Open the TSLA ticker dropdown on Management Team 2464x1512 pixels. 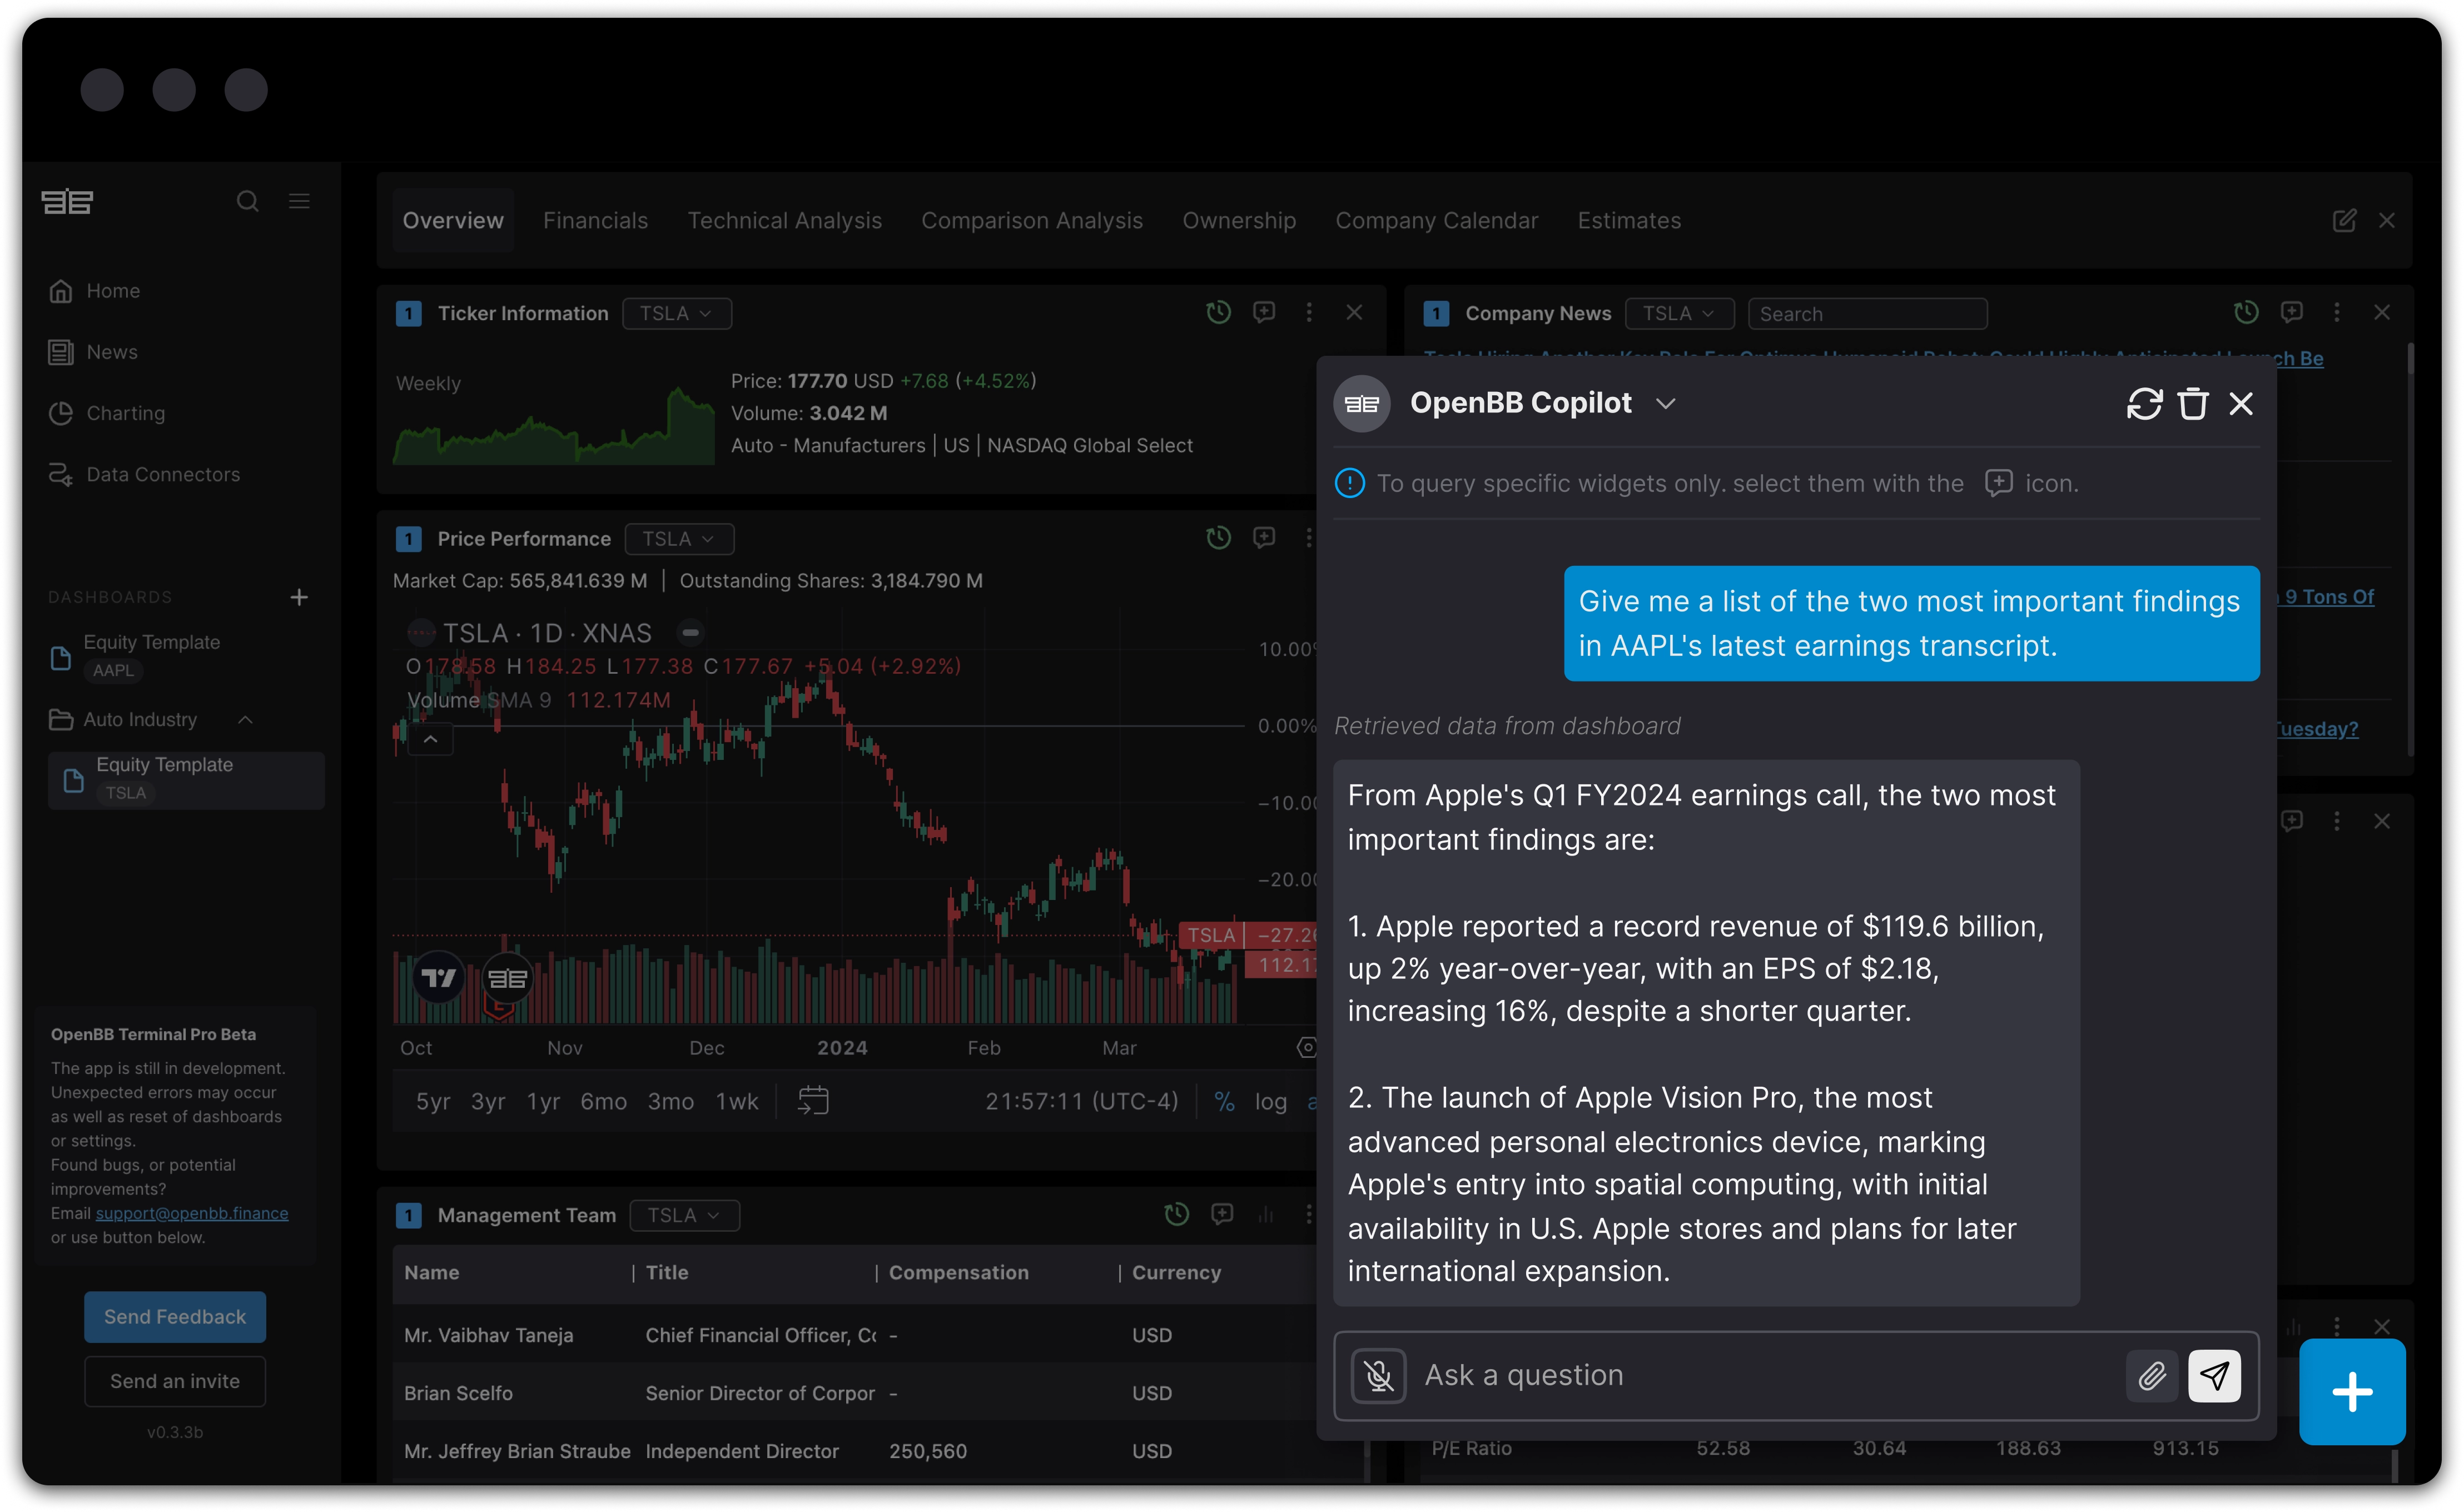[684, 1215]
